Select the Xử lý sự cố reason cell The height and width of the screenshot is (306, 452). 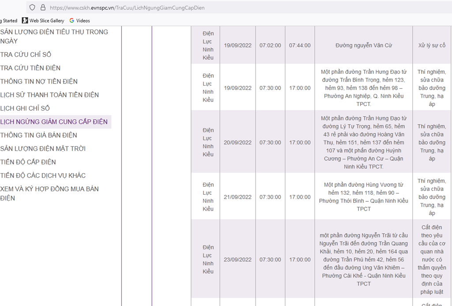(x=432, y=45)
